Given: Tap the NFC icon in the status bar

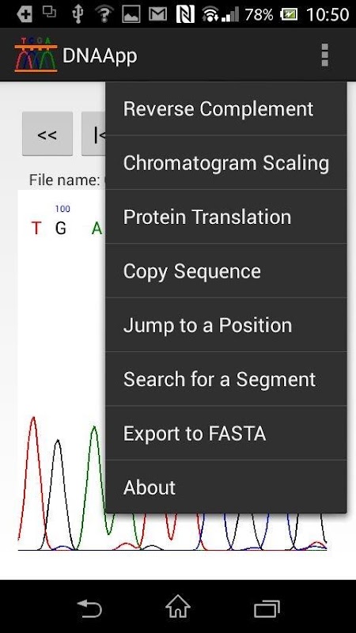Looking at the screenshot, I should (186, 14).
